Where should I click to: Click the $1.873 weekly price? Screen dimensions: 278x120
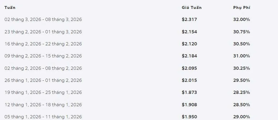click(x=189, y=92)
